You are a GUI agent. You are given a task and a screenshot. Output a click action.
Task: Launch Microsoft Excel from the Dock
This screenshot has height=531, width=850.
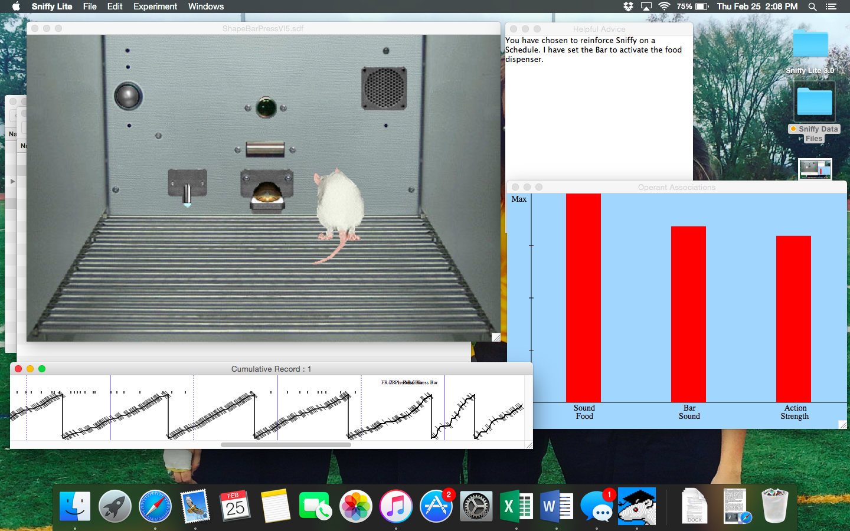516,506
